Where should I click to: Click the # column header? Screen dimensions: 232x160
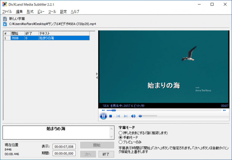[7, 34]
